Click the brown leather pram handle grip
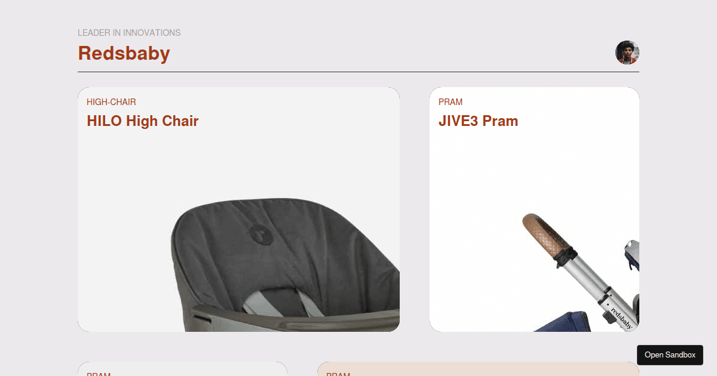This screenshot has width=717, height=376. 546,233
